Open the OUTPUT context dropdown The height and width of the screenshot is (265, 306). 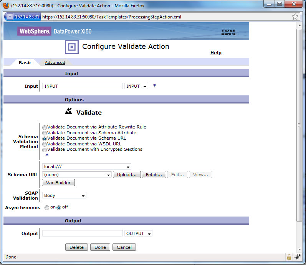pyautogui.click(x=138, y=233)
